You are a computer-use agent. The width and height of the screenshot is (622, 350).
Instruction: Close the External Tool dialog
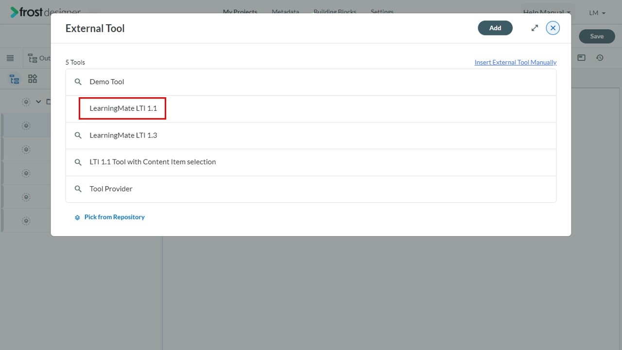(x=553, y=28)
